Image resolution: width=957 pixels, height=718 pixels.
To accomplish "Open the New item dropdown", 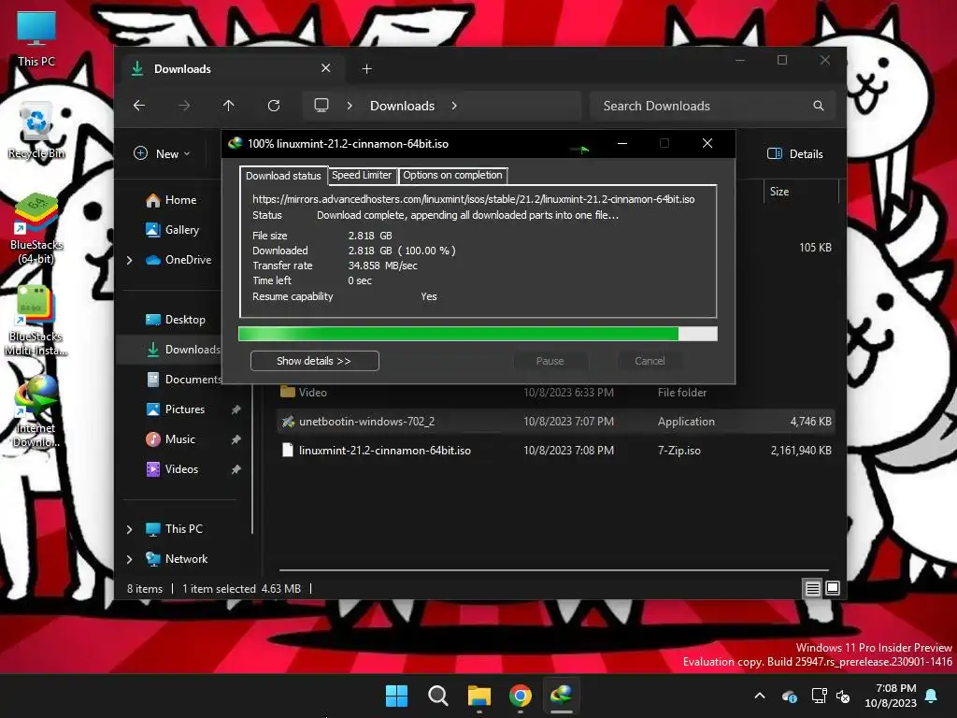I will (x=163, y=154).
